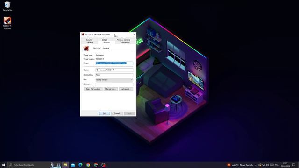Open the Recycle Bin desktop icon

[7, 6]
